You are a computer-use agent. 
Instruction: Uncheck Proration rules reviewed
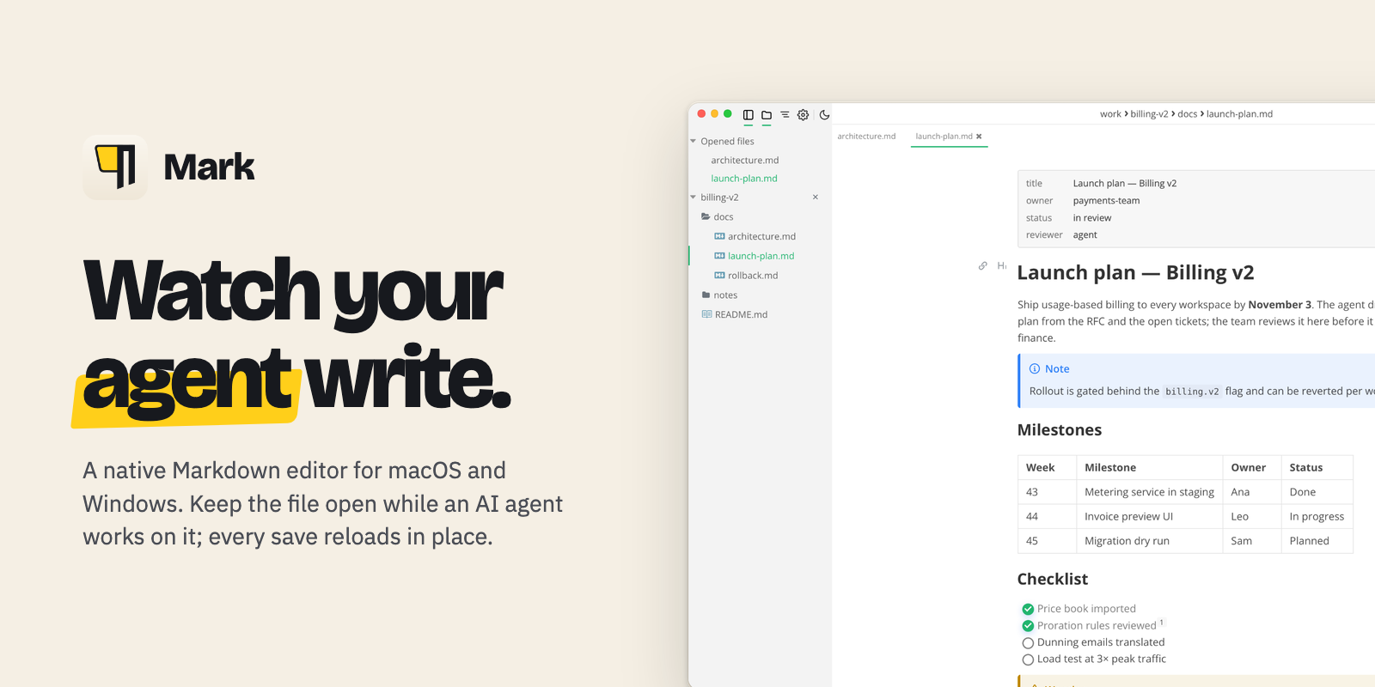[x=1028, y=626]
